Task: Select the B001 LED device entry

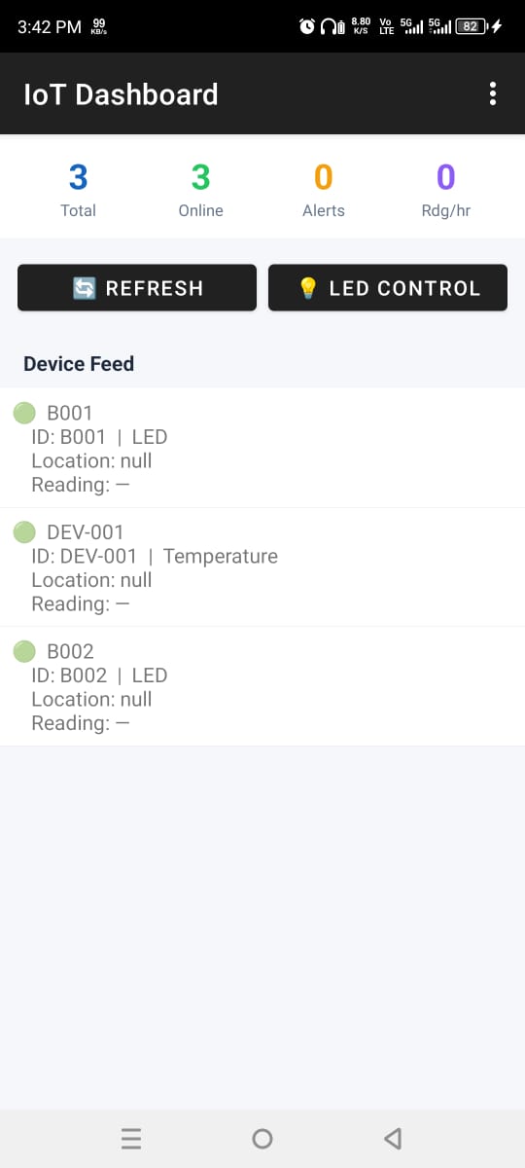Action: tap(262, 449)
